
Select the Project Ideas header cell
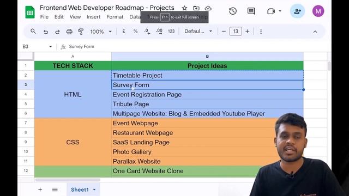point(207,66)
